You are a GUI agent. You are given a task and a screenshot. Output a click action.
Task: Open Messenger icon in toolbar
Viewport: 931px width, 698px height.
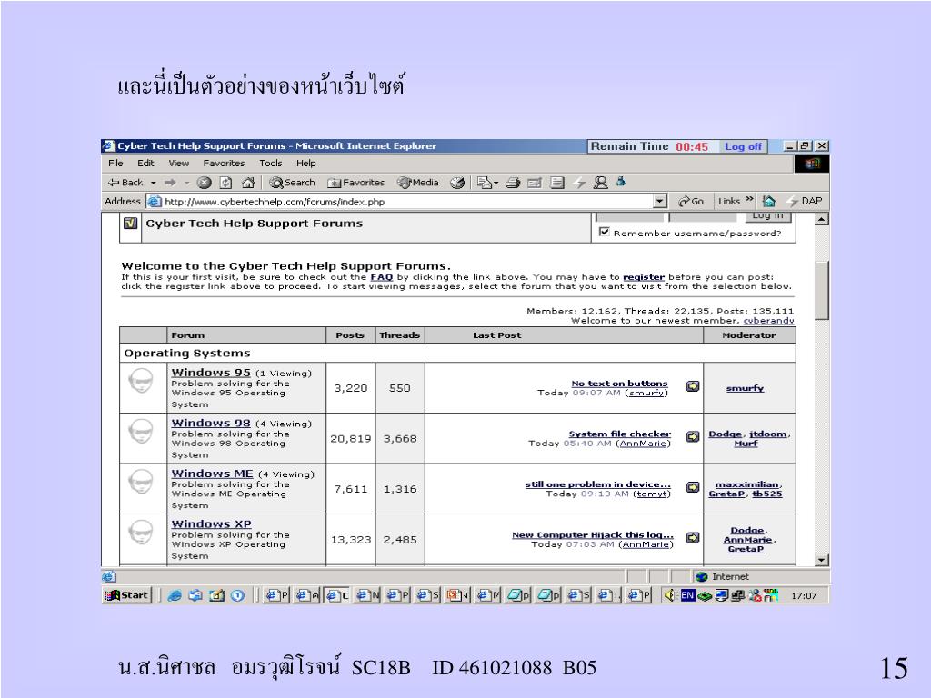pyautogui.click(x=601, y=183)
